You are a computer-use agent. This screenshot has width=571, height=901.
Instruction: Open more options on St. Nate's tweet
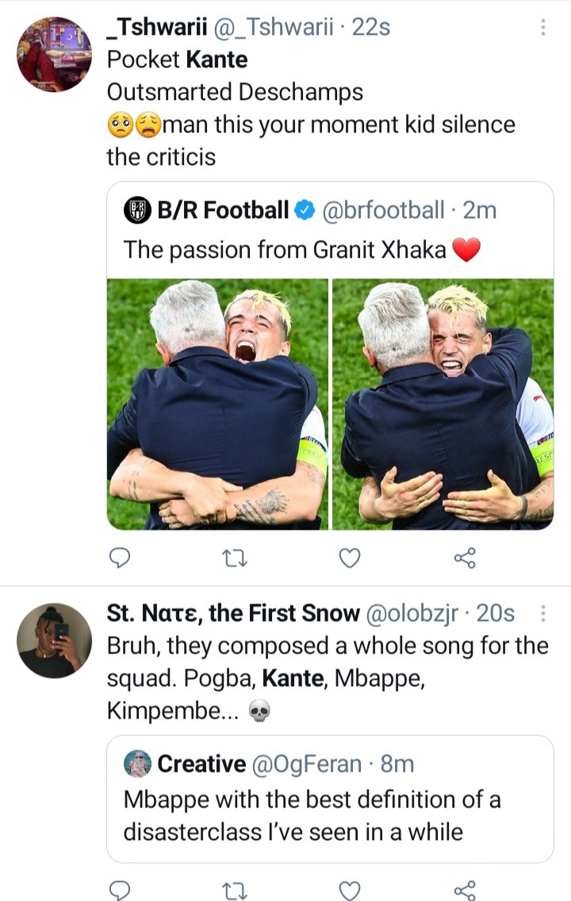pyautogui.click(x=543, y=614)
